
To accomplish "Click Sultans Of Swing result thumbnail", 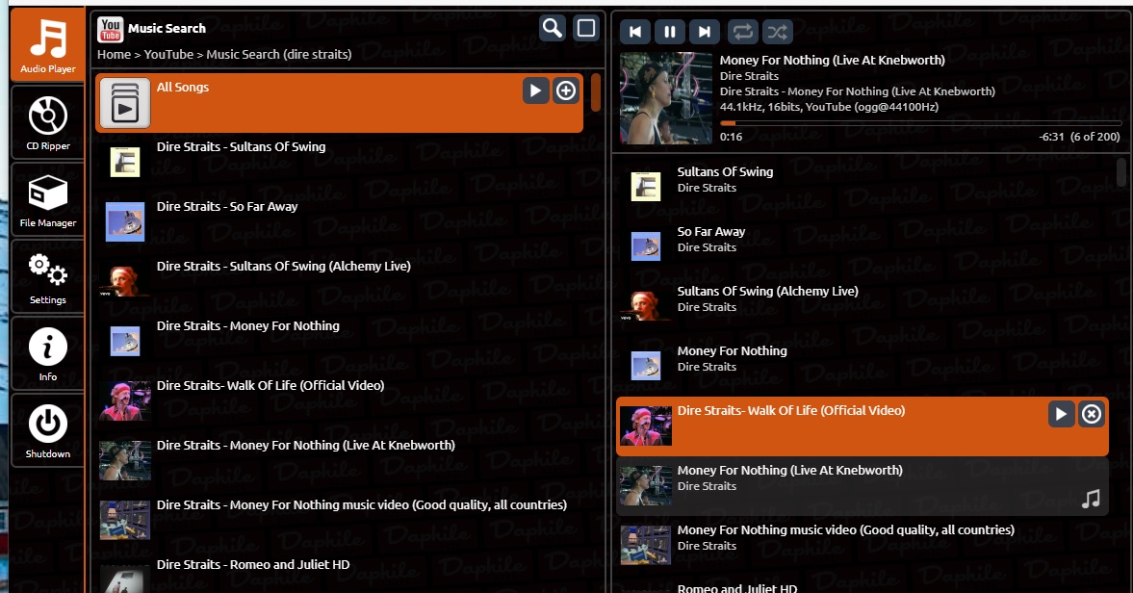I will coord(125,162).
